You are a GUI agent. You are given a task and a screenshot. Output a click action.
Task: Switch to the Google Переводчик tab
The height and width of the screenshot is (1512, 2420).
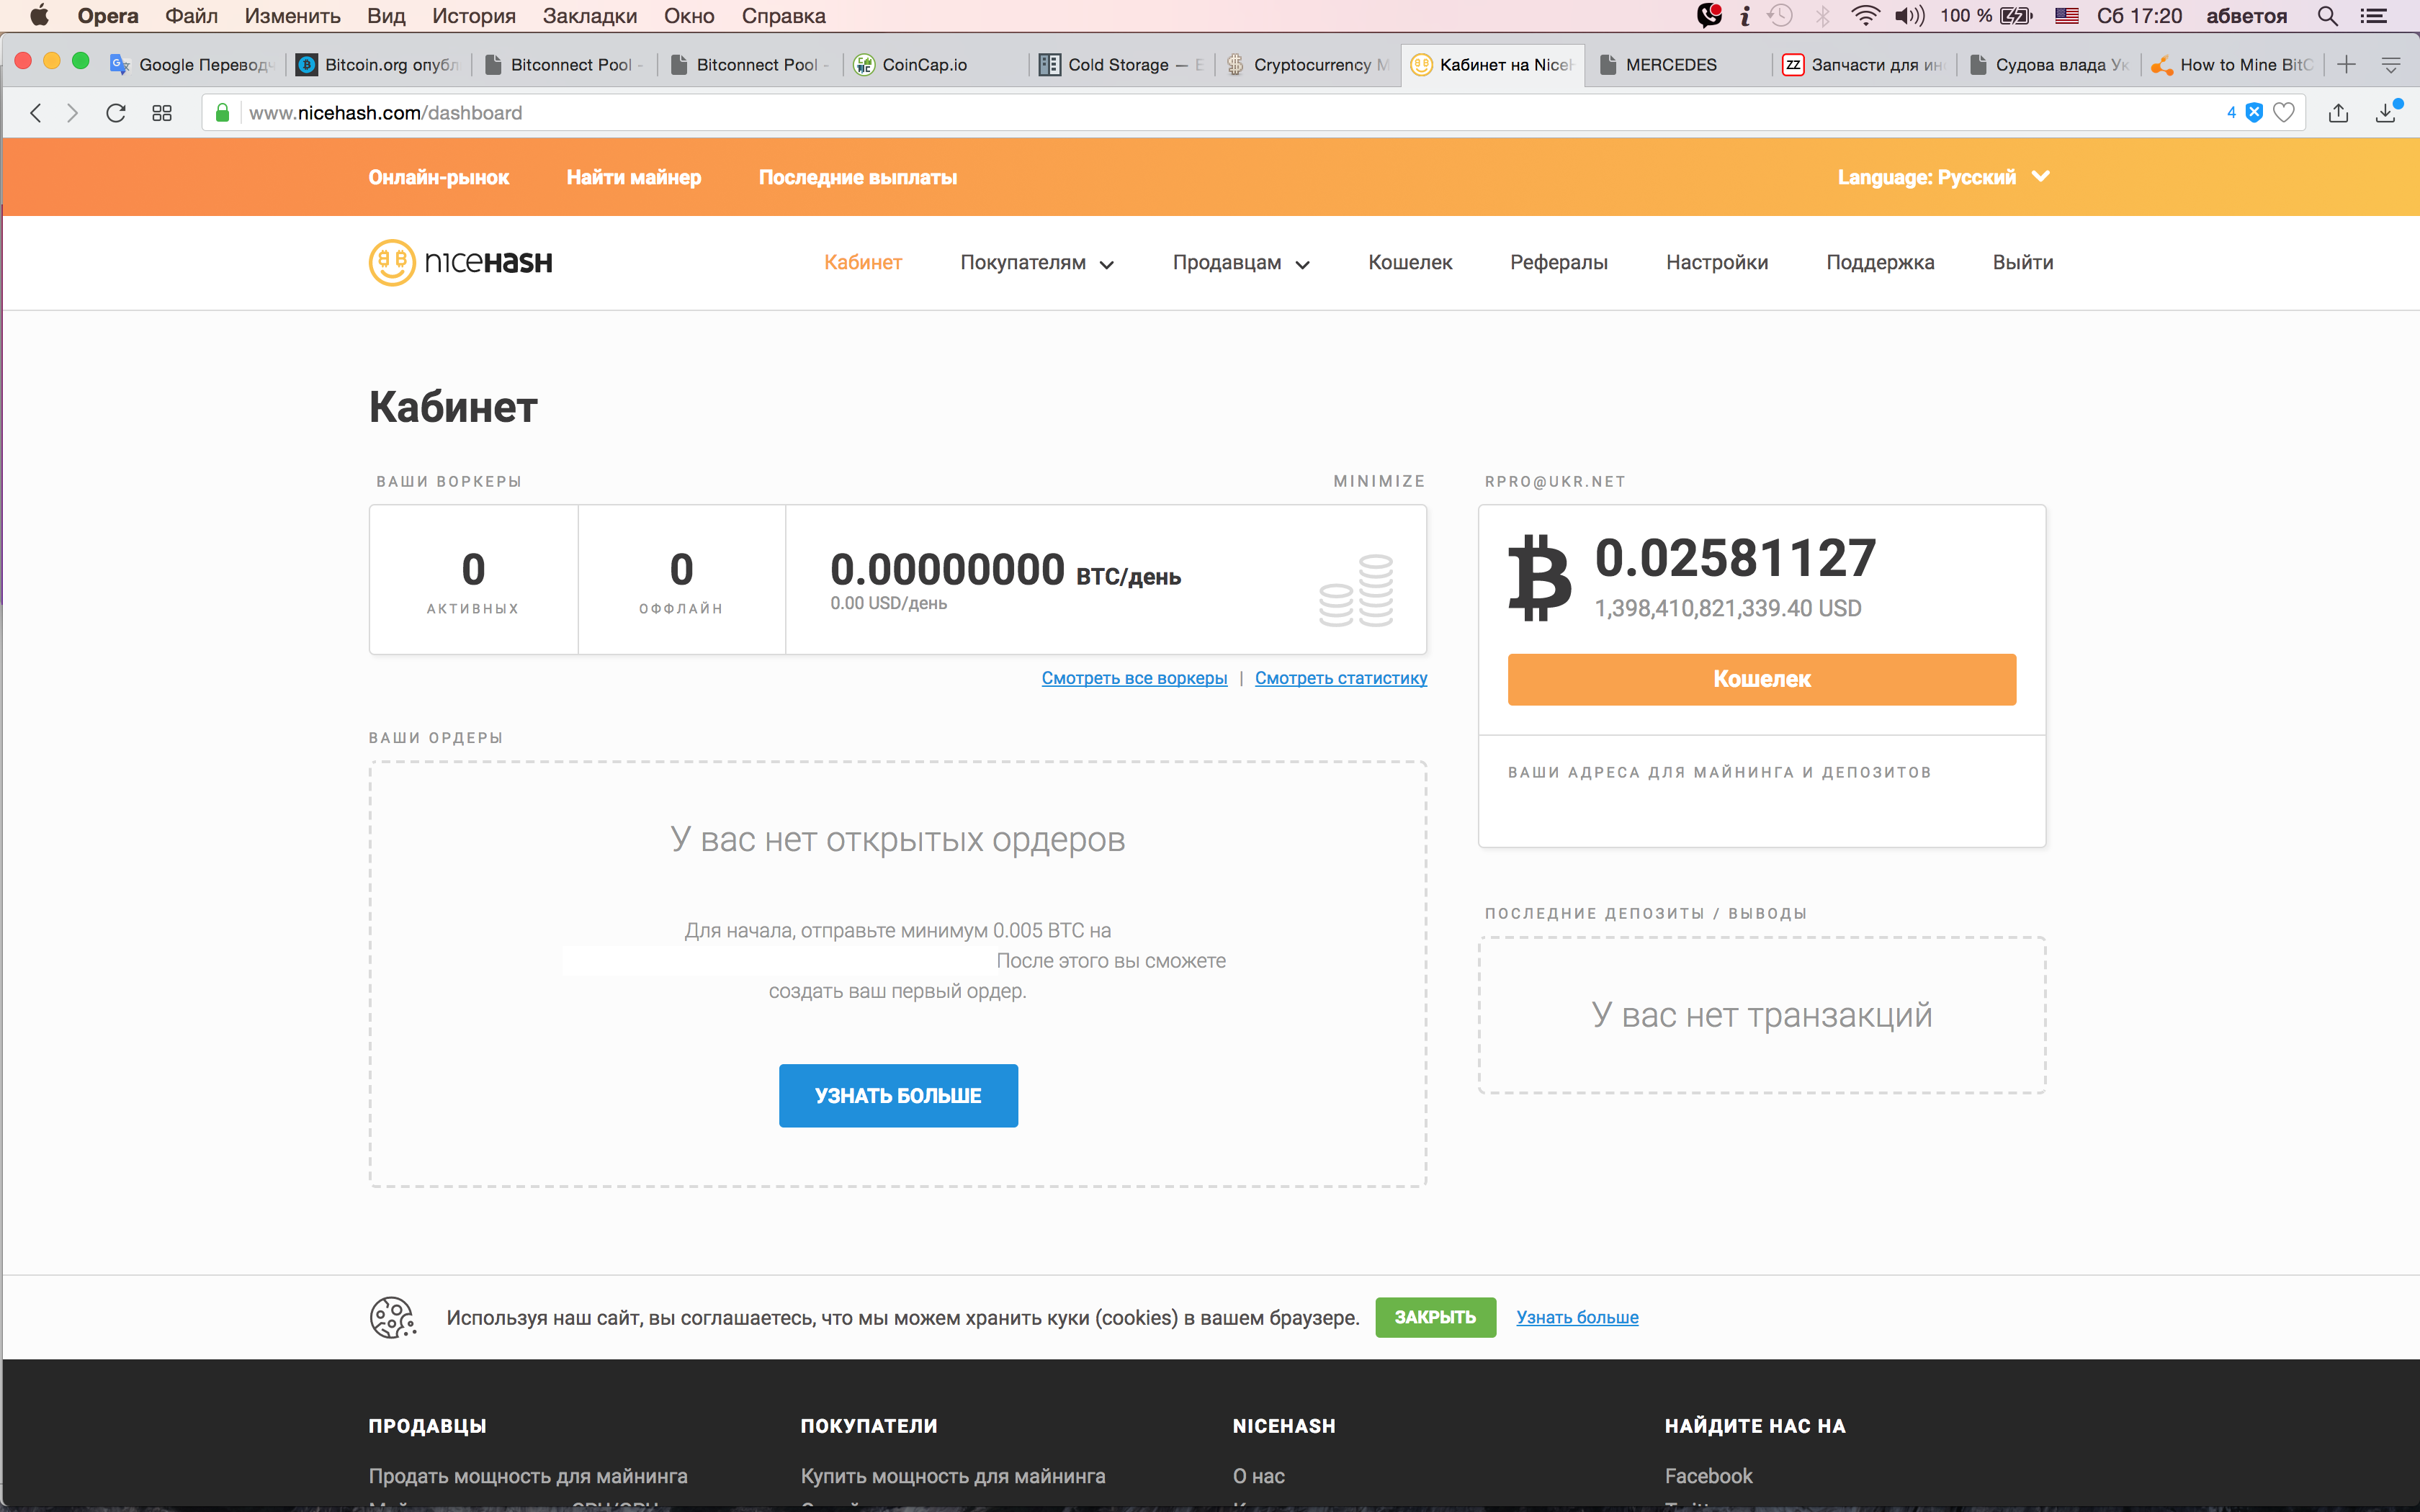192,65
